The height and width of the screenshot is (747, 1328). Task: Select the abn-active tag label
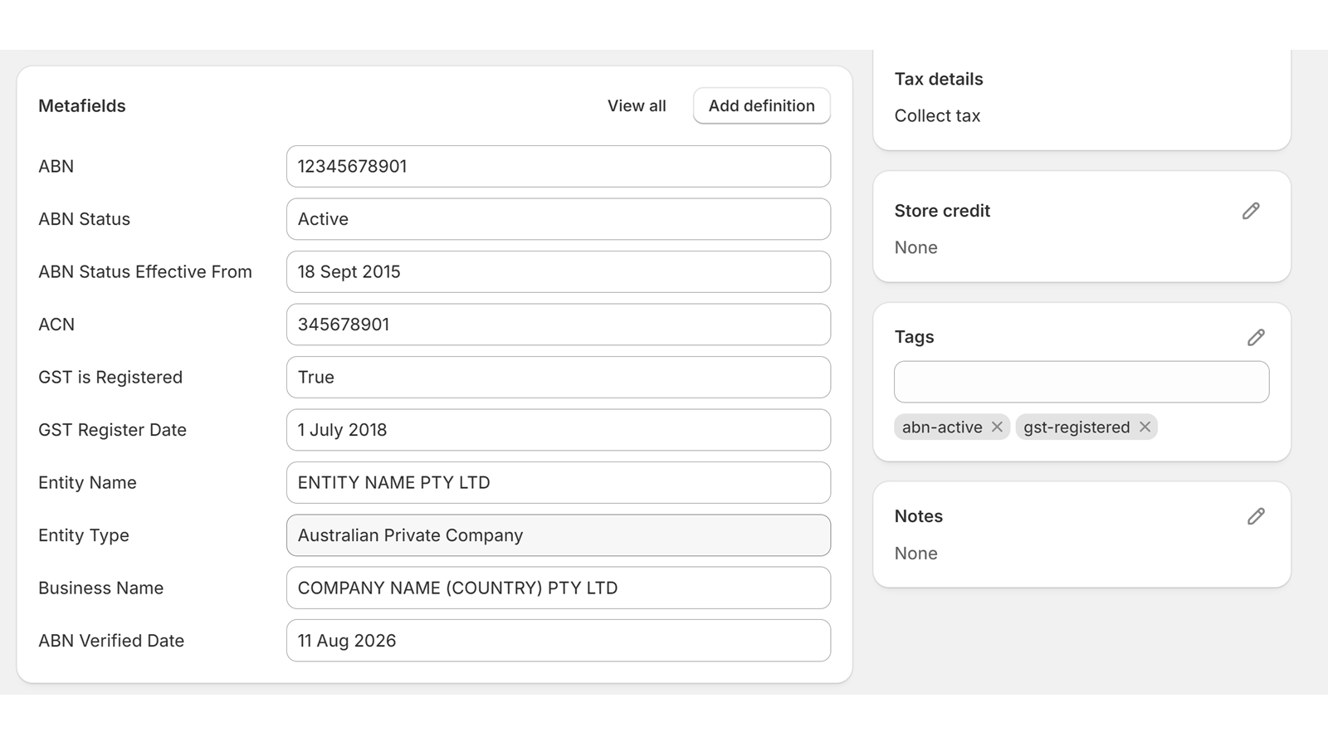pos(942,427)
